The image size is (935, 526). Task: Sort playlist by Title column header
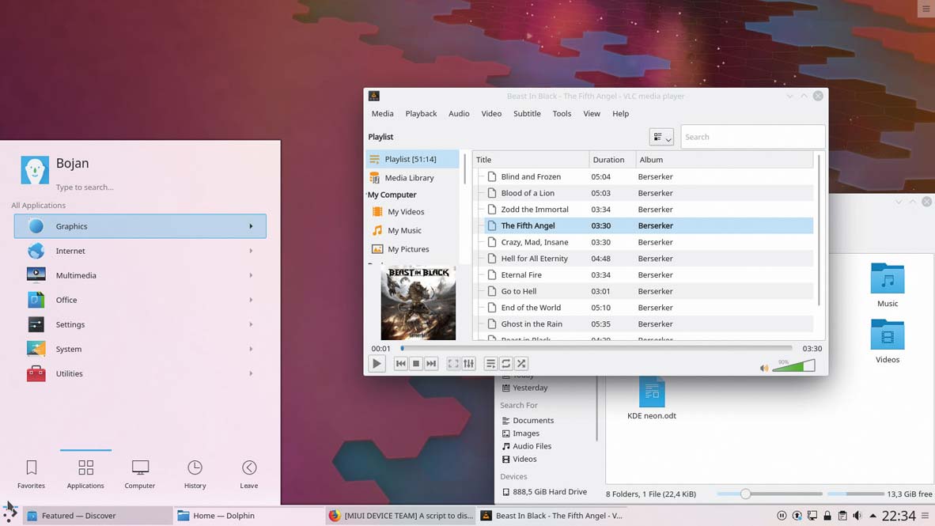click(x=531, y=160)
